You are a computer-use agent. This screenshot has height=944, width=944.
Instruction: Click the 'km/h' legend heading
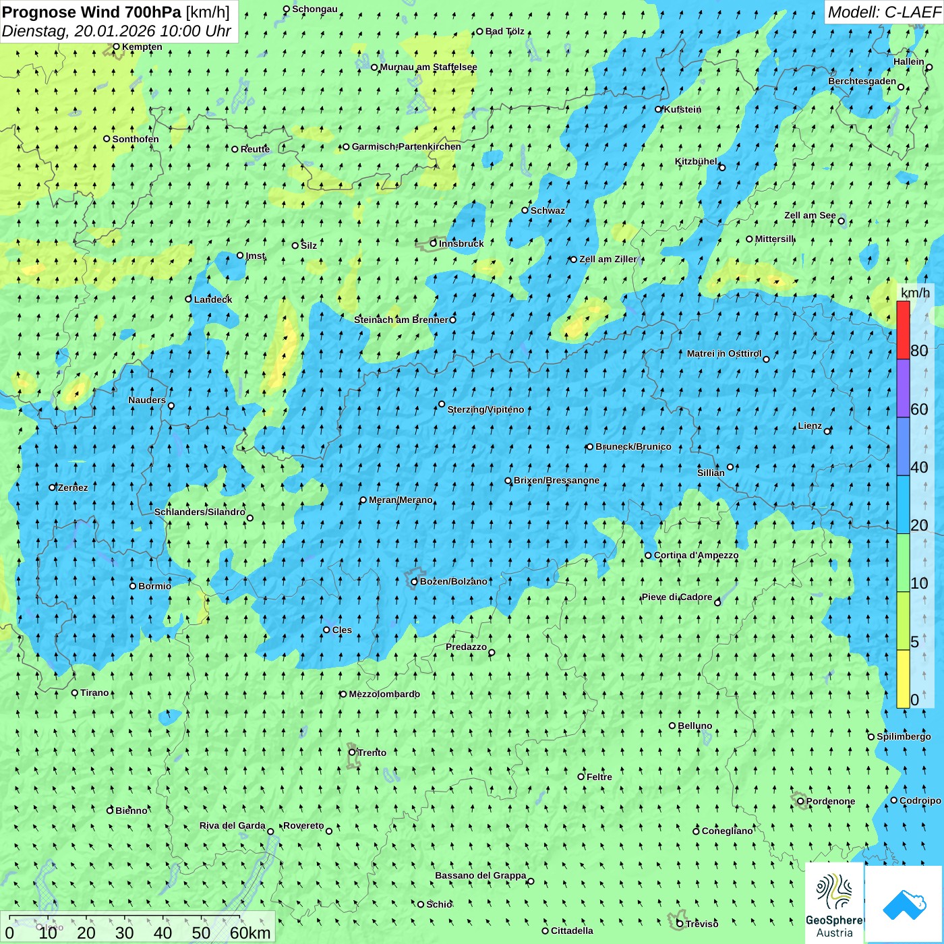point(915,293)
